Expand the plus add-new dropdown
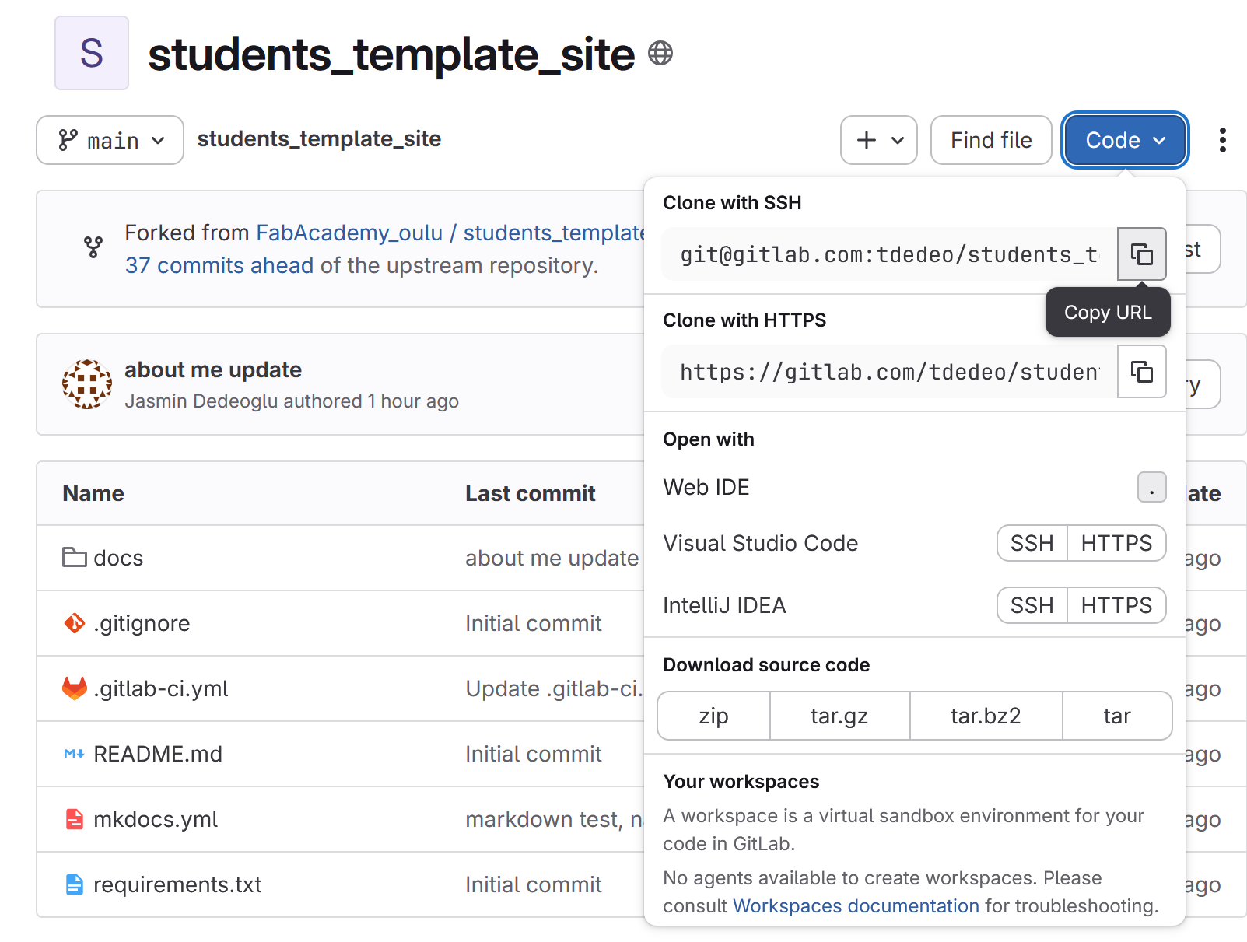The image size is (1247, 942). 879,140
